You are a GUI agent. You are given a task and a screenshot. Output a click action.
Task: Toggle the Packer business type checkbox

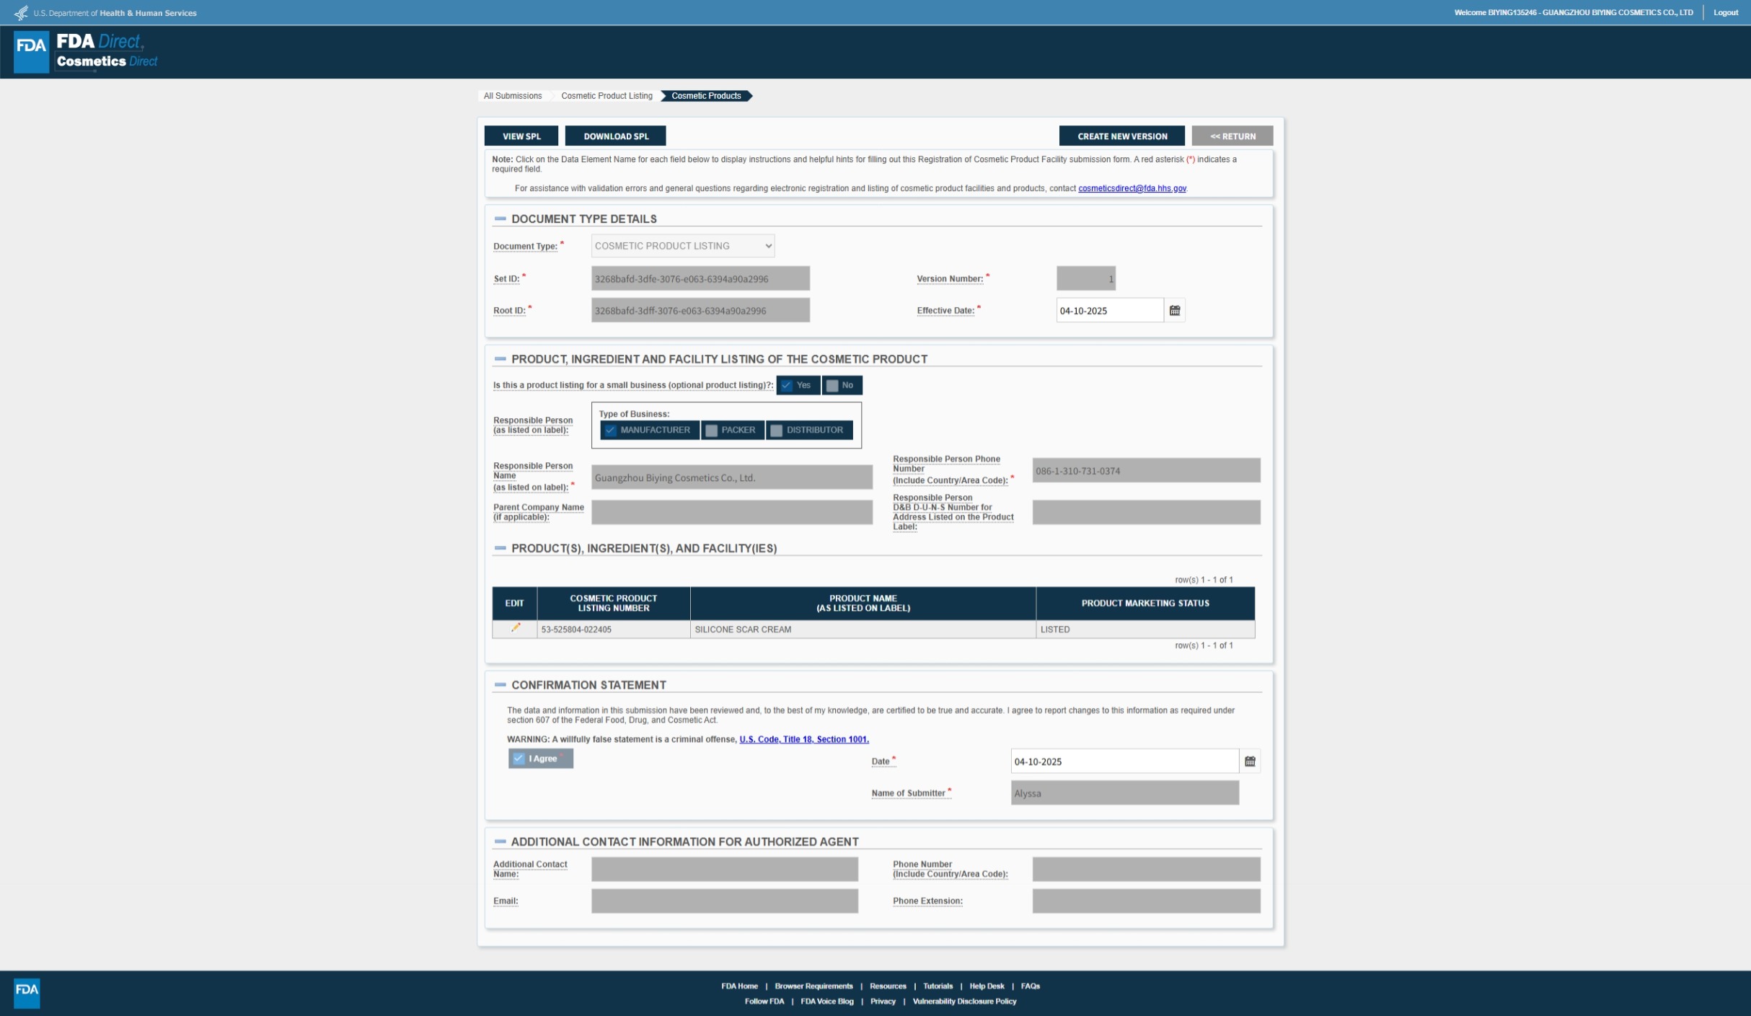tap(712, 430)
